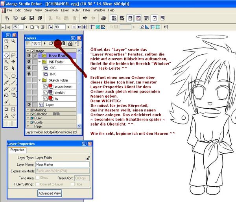
Task: Collapse the INK Folder arrow
Action: [x=40, y=62]
